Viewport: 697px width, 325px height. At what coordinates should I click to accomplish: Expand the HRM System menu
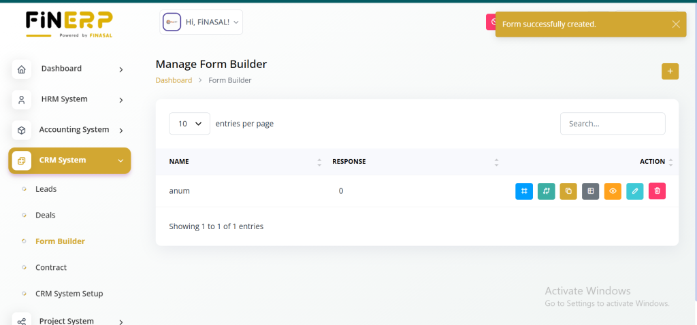69,99
